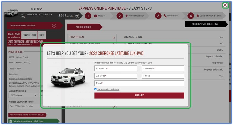Click the First Name field
Screen dimensions: 233x125
[x=116, y=68]
